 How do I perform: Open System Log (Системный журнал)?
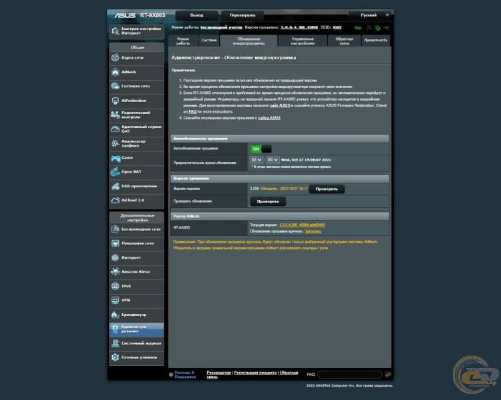click(x=136, y=343)
